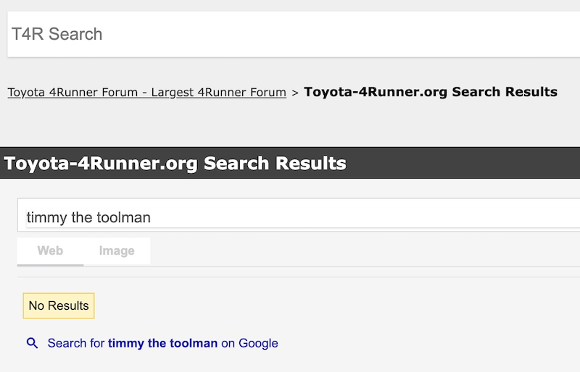Click the underline indicator beneath the Web tab
Viewport: 580px width, 372px height.
50,265
